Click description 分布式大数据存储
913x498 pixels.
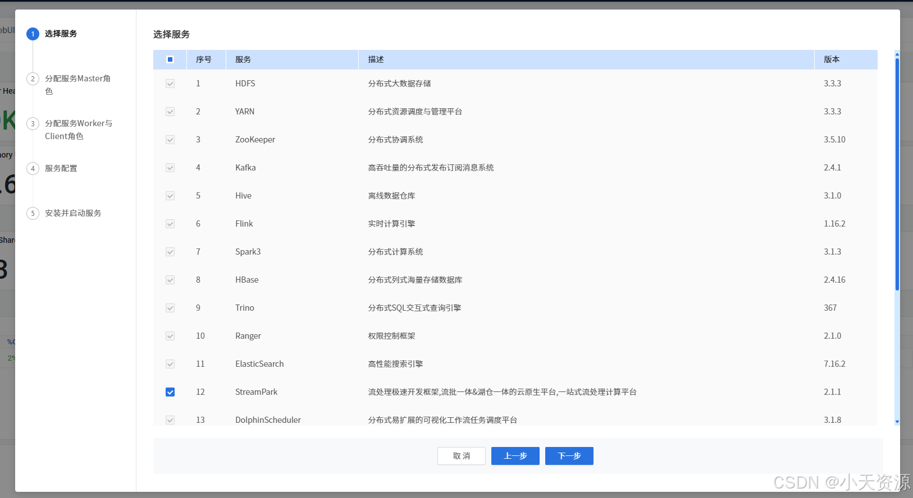[x=400, y=84]
